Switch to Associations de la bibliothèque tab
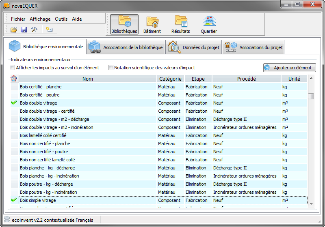Screen dimensions: 325x227 click(126, 47)
